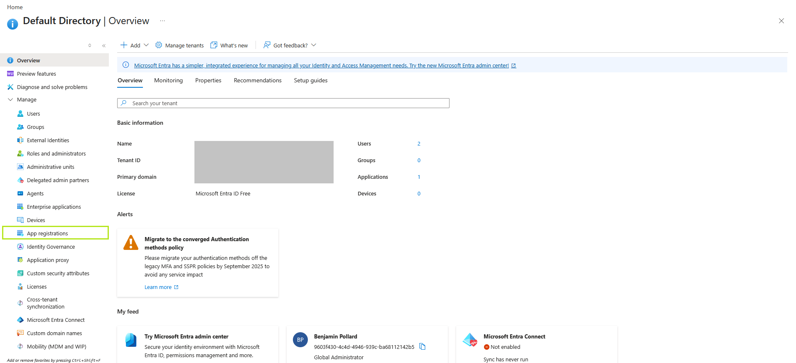Close the Default Directory blade
Viewport: 796px width, 363px height.
781,21
